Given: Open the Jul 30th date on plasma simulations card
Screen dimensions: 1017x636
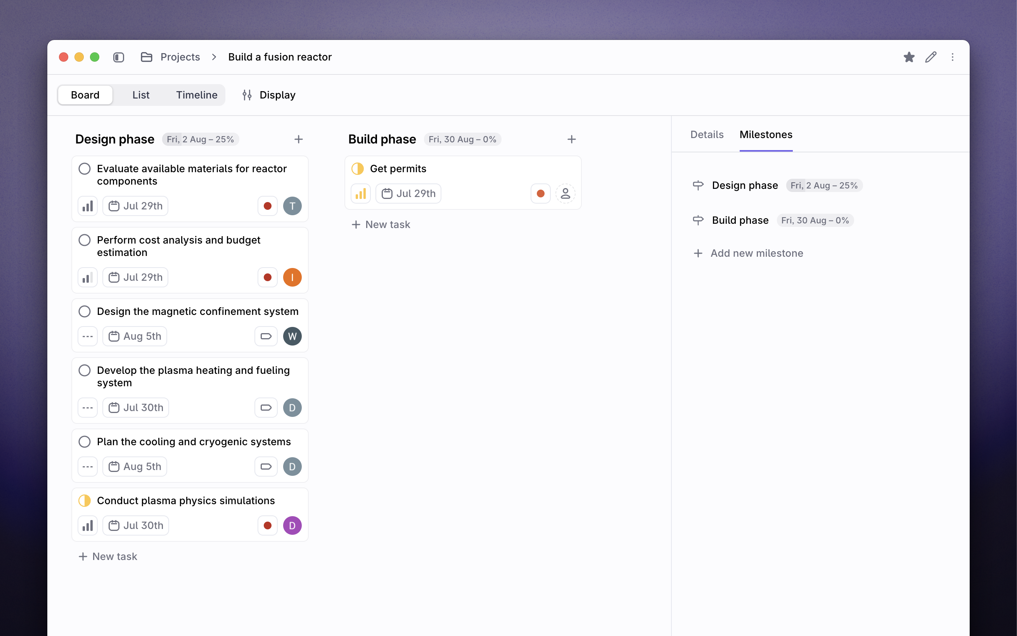Looking at the screenshot, I should (x=136, y=526).
